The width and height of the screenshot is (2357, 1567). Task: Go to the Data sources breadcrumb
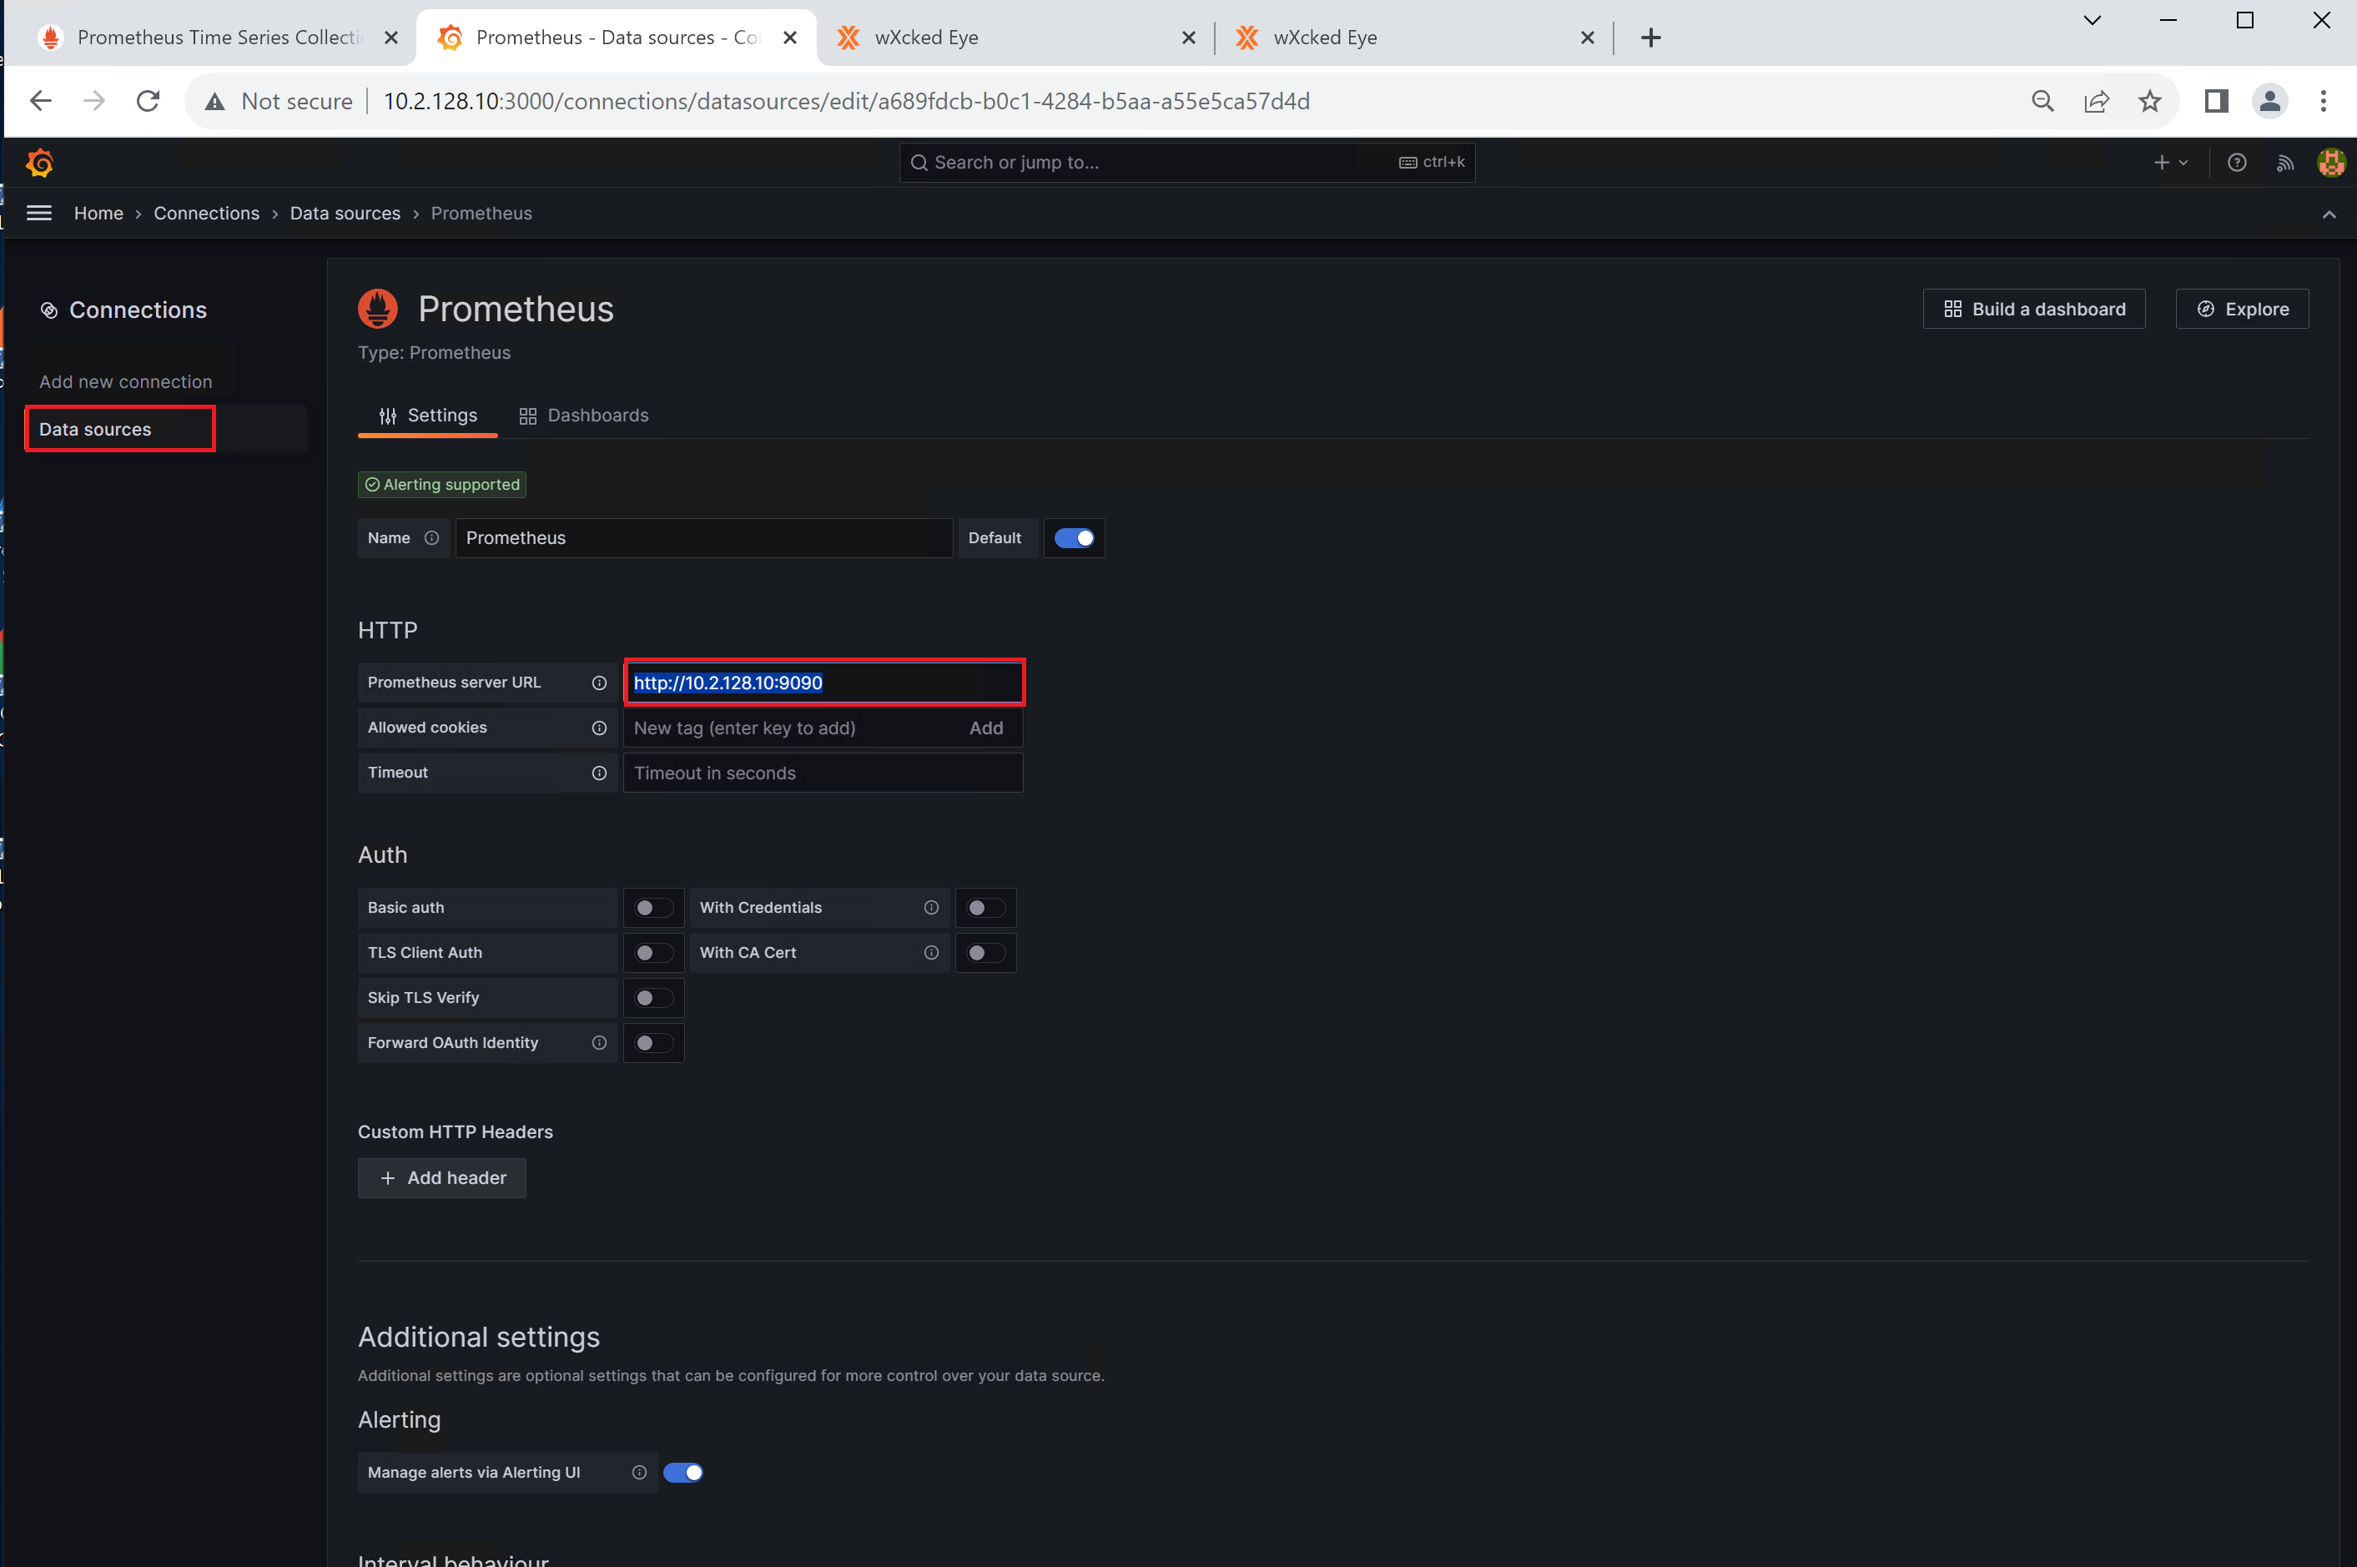(345, 214)
